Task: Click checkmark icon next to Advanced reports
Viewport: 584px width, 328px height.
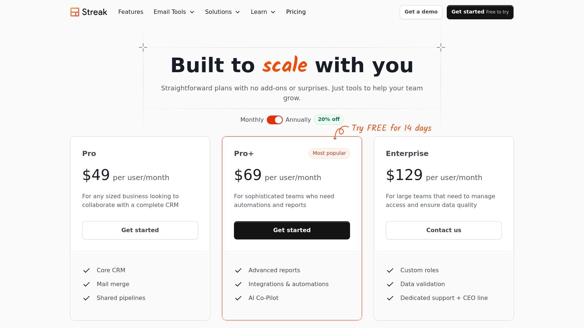Action: click(x=238, y=270)
